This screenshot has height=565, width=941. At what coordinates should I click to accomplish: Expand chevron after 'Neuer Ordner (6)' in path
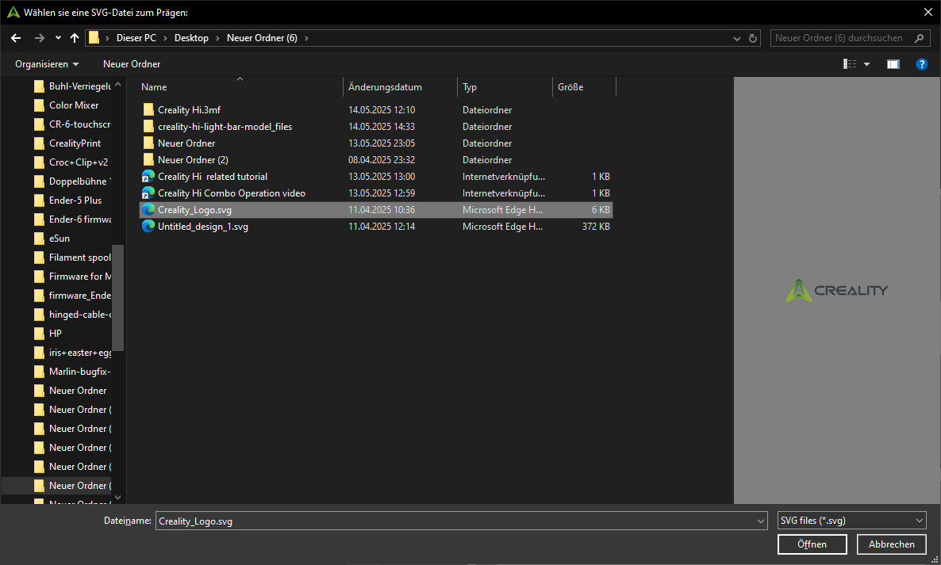click(307, 38)
